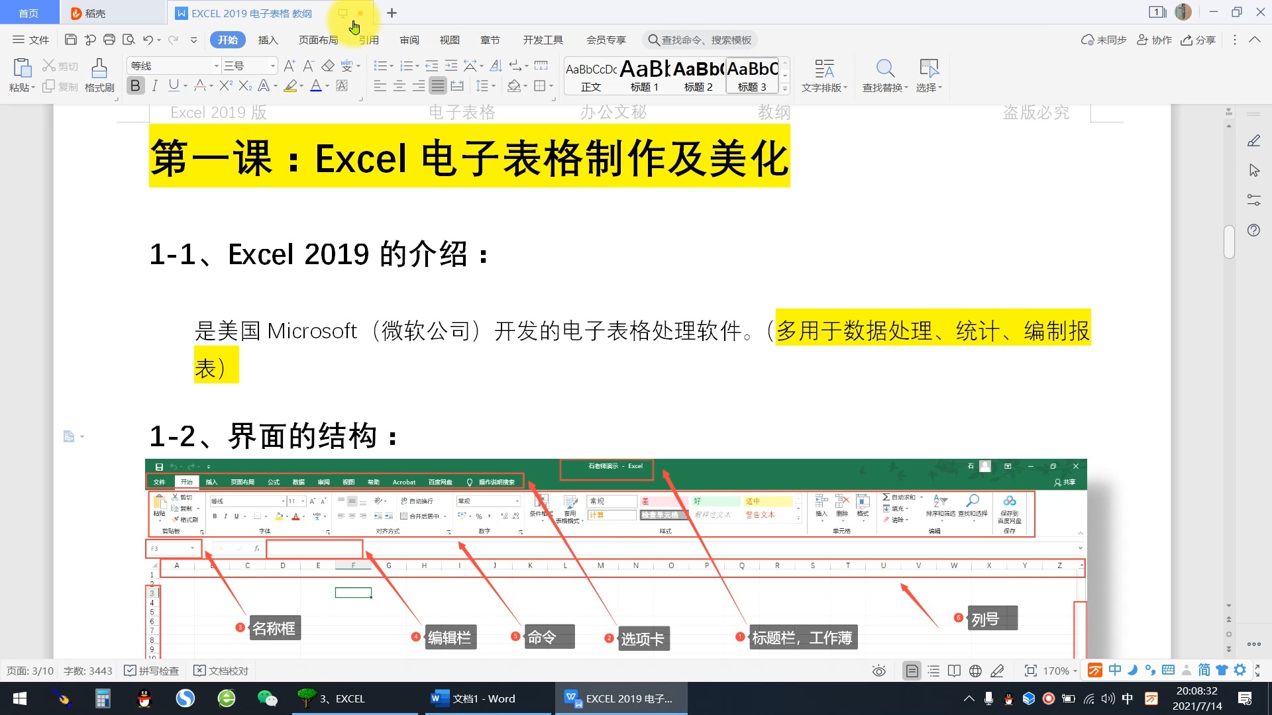Click the search commands box (查找命令)
The width and height of the screenshot is (1272, 715).
[x=700, y=40]
